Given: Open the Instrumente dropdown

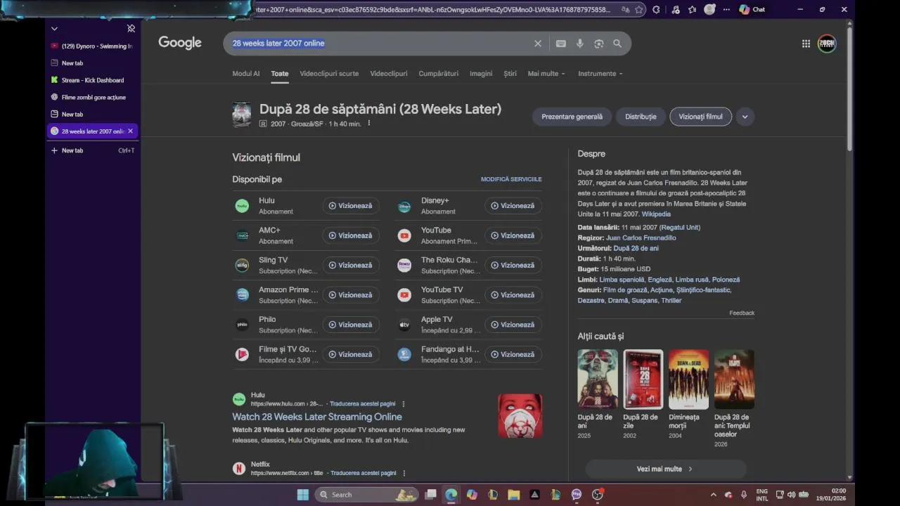Looking at the screenshot, I should click(600, 74).
